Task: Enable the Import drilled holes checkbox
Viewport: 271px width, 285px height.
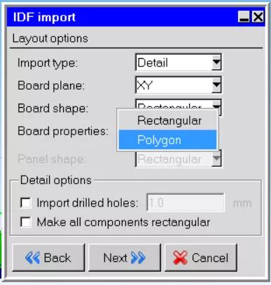Action: click(25, 202)
